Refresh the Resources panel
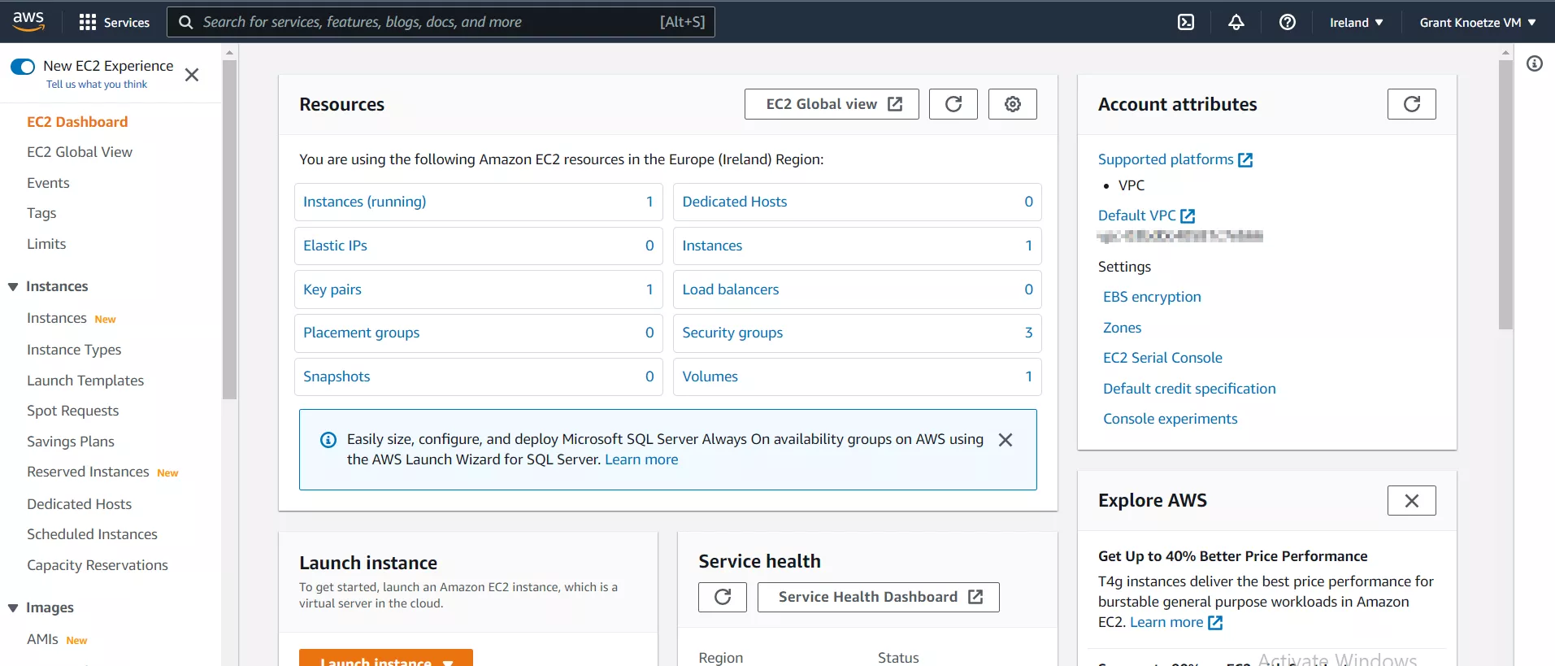Image resolution: width=1555 pixels, height=666 pixels. pyautogui.click(x=953, y=104)
